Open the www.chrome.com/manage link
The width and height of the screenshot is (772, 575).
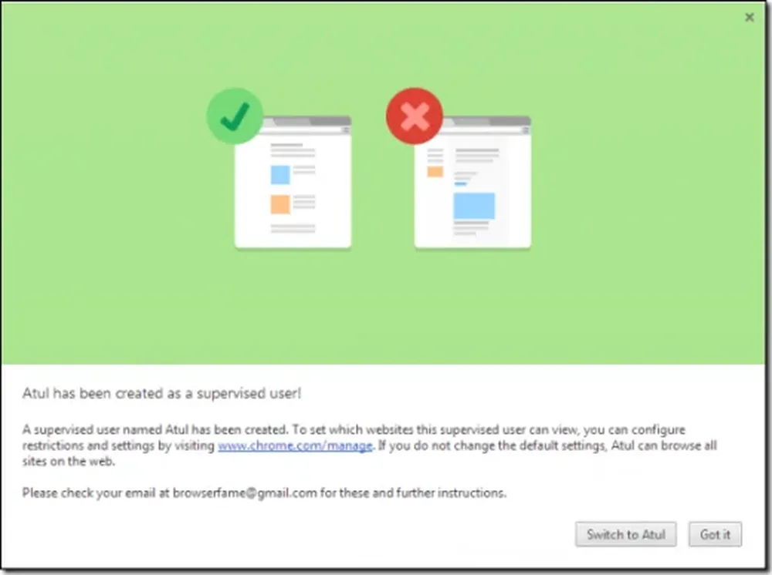coord(295,446)
